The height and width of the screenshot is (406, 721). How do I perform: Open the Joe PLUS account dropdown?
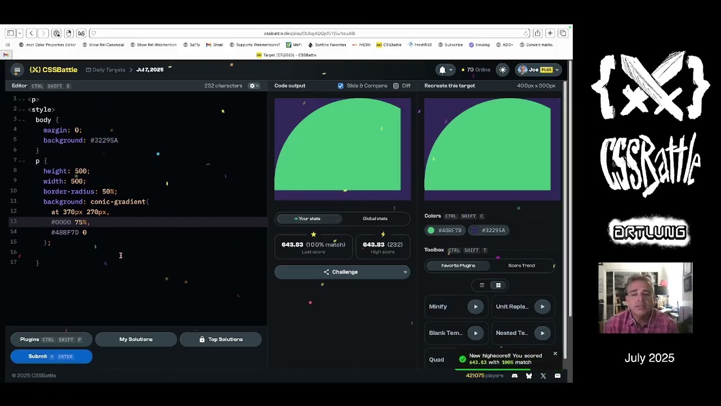click(538, 70)
